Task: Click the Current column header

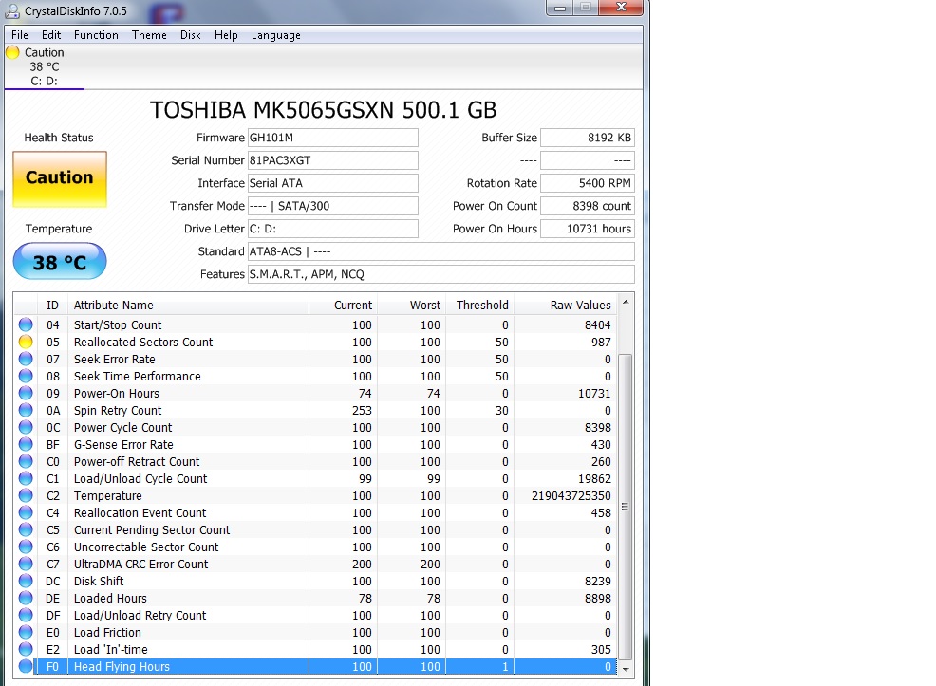Action: coord(344,305)
